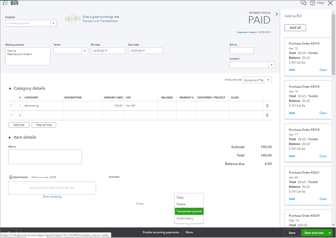The width and height of the screenshot is (336, 238).
Task: Open the Amounts are Exclusive of Tax dropdown
Action: click(257, 80)
